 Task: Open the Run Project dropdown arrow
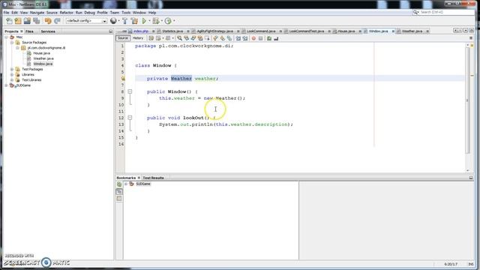point(149,21)
